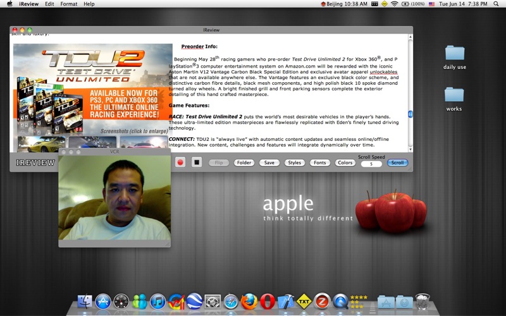This screenshot has height=316, width=506.
Task: Click the Wi-Fi status icon
Action: (394, 4)
